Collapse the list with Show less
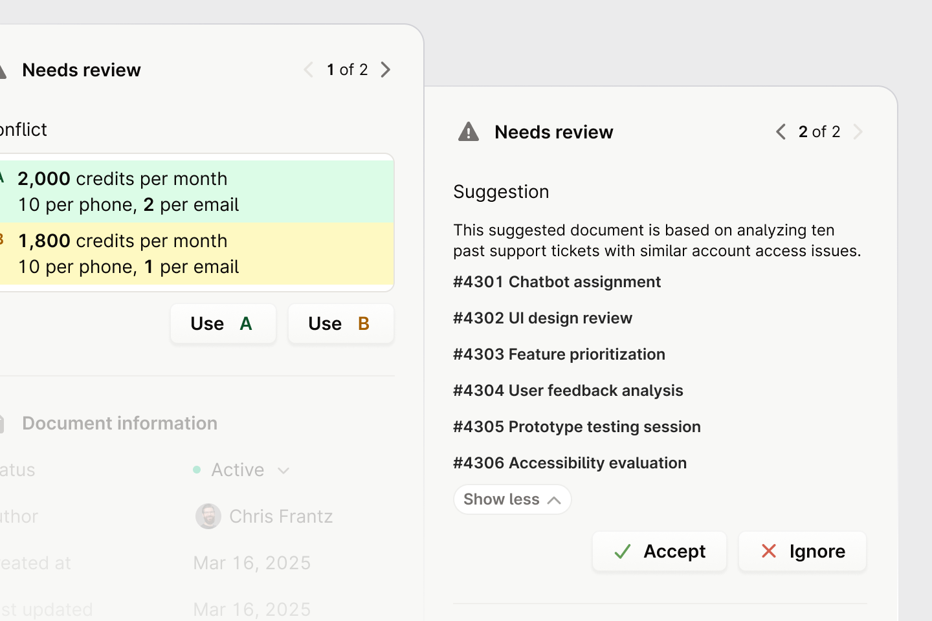932x621 pixels. tap(512, 499)
